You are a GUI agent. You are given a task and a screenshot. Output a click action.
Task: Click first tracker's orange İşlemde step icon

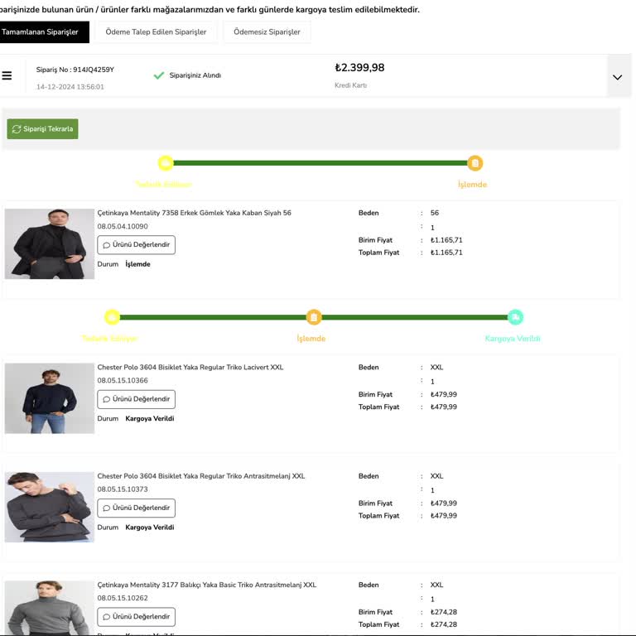(475, 163)
